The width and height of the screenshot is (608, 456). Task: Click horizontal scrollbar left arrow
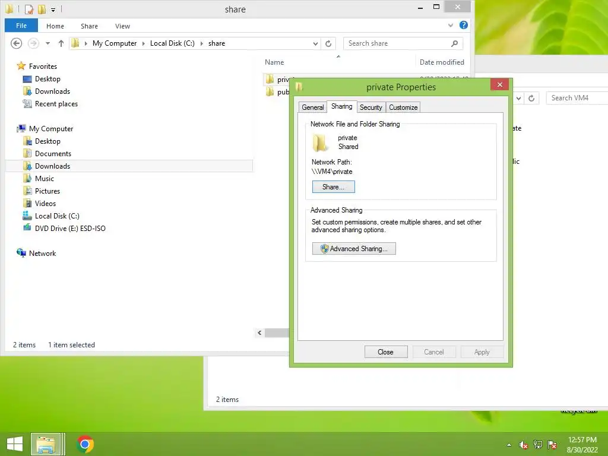(259, 332)
